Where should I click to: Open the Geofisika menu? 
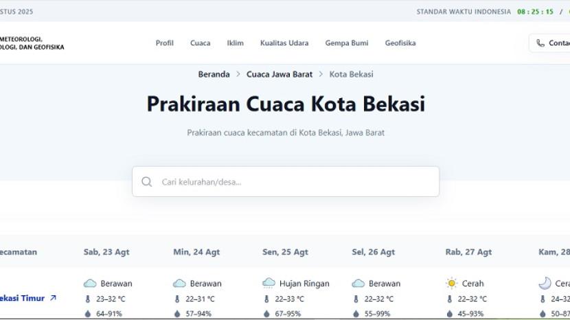coord(400,43)
